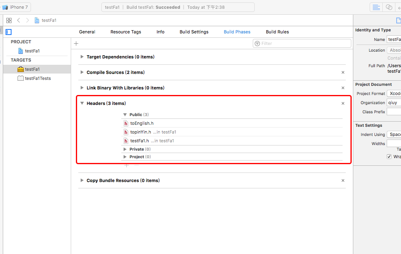Screen dimensions: 401x254
Task: Focus the Filter search field
Action: tap(302, 43)
